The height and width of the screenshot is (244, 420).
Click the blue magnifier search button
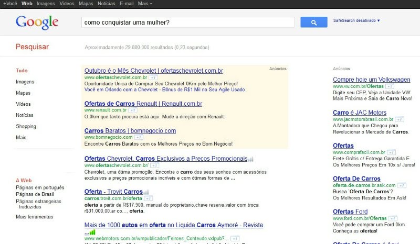tap(313, 22)
